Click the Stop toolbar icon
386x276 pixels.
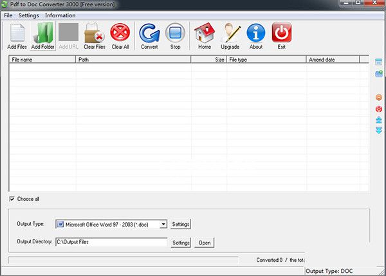coord(175,33)
